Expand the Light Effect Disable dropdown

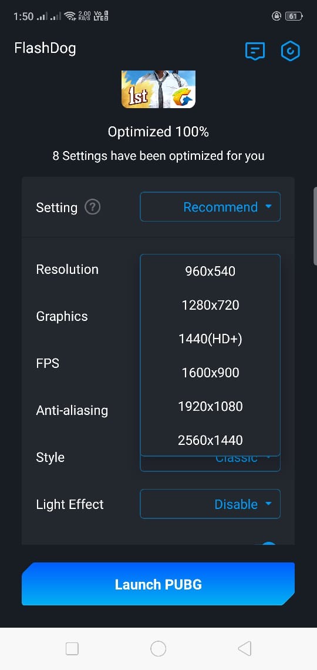[x=210, y=504]
